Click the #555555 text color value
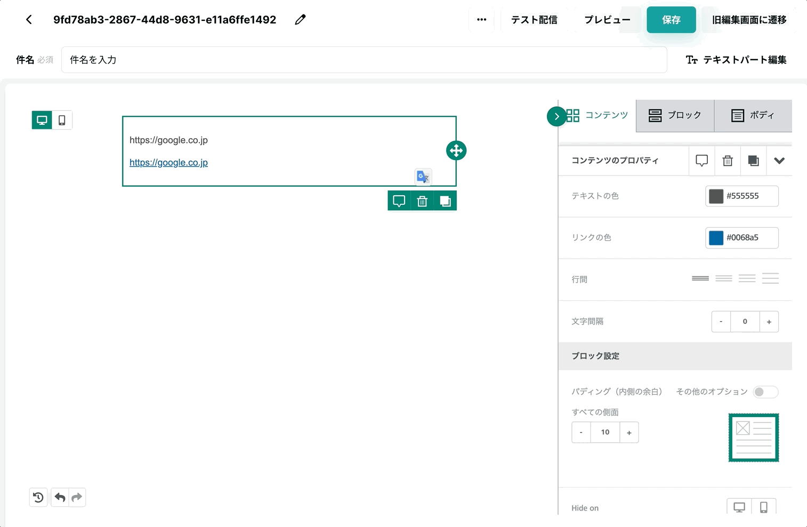Screen dimensions: 807x527 tap(743, 196)
